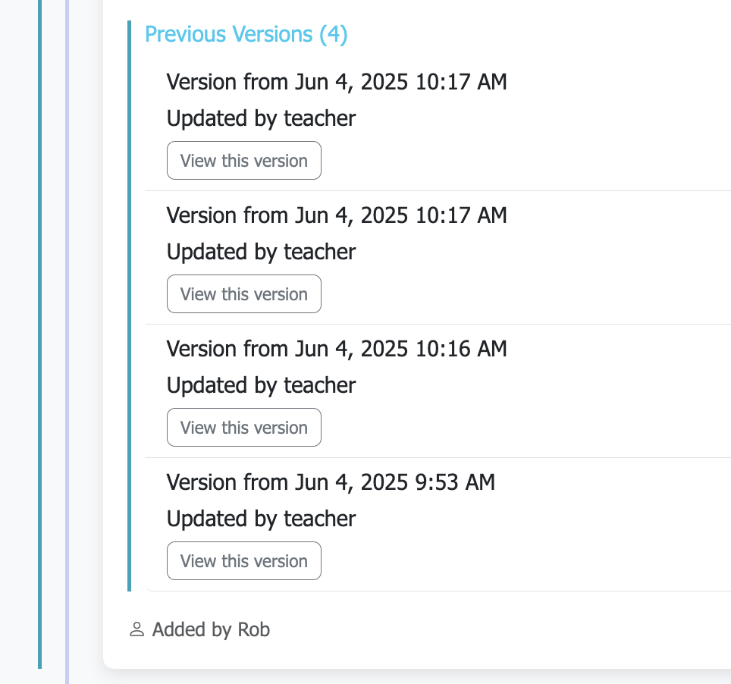Click the person icon beside Added by Rob
This screenshot has width=731, height=684.
(x=136, y=629)
